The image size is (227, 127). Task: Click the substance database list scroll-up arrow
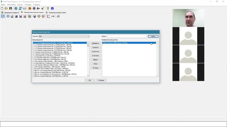coord(88,43)
